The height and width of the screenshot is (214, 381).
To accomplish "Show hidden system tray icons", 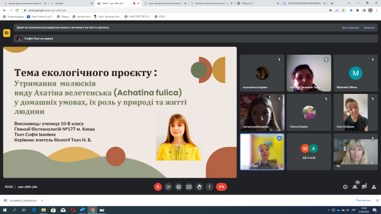I will pos(329,210).
